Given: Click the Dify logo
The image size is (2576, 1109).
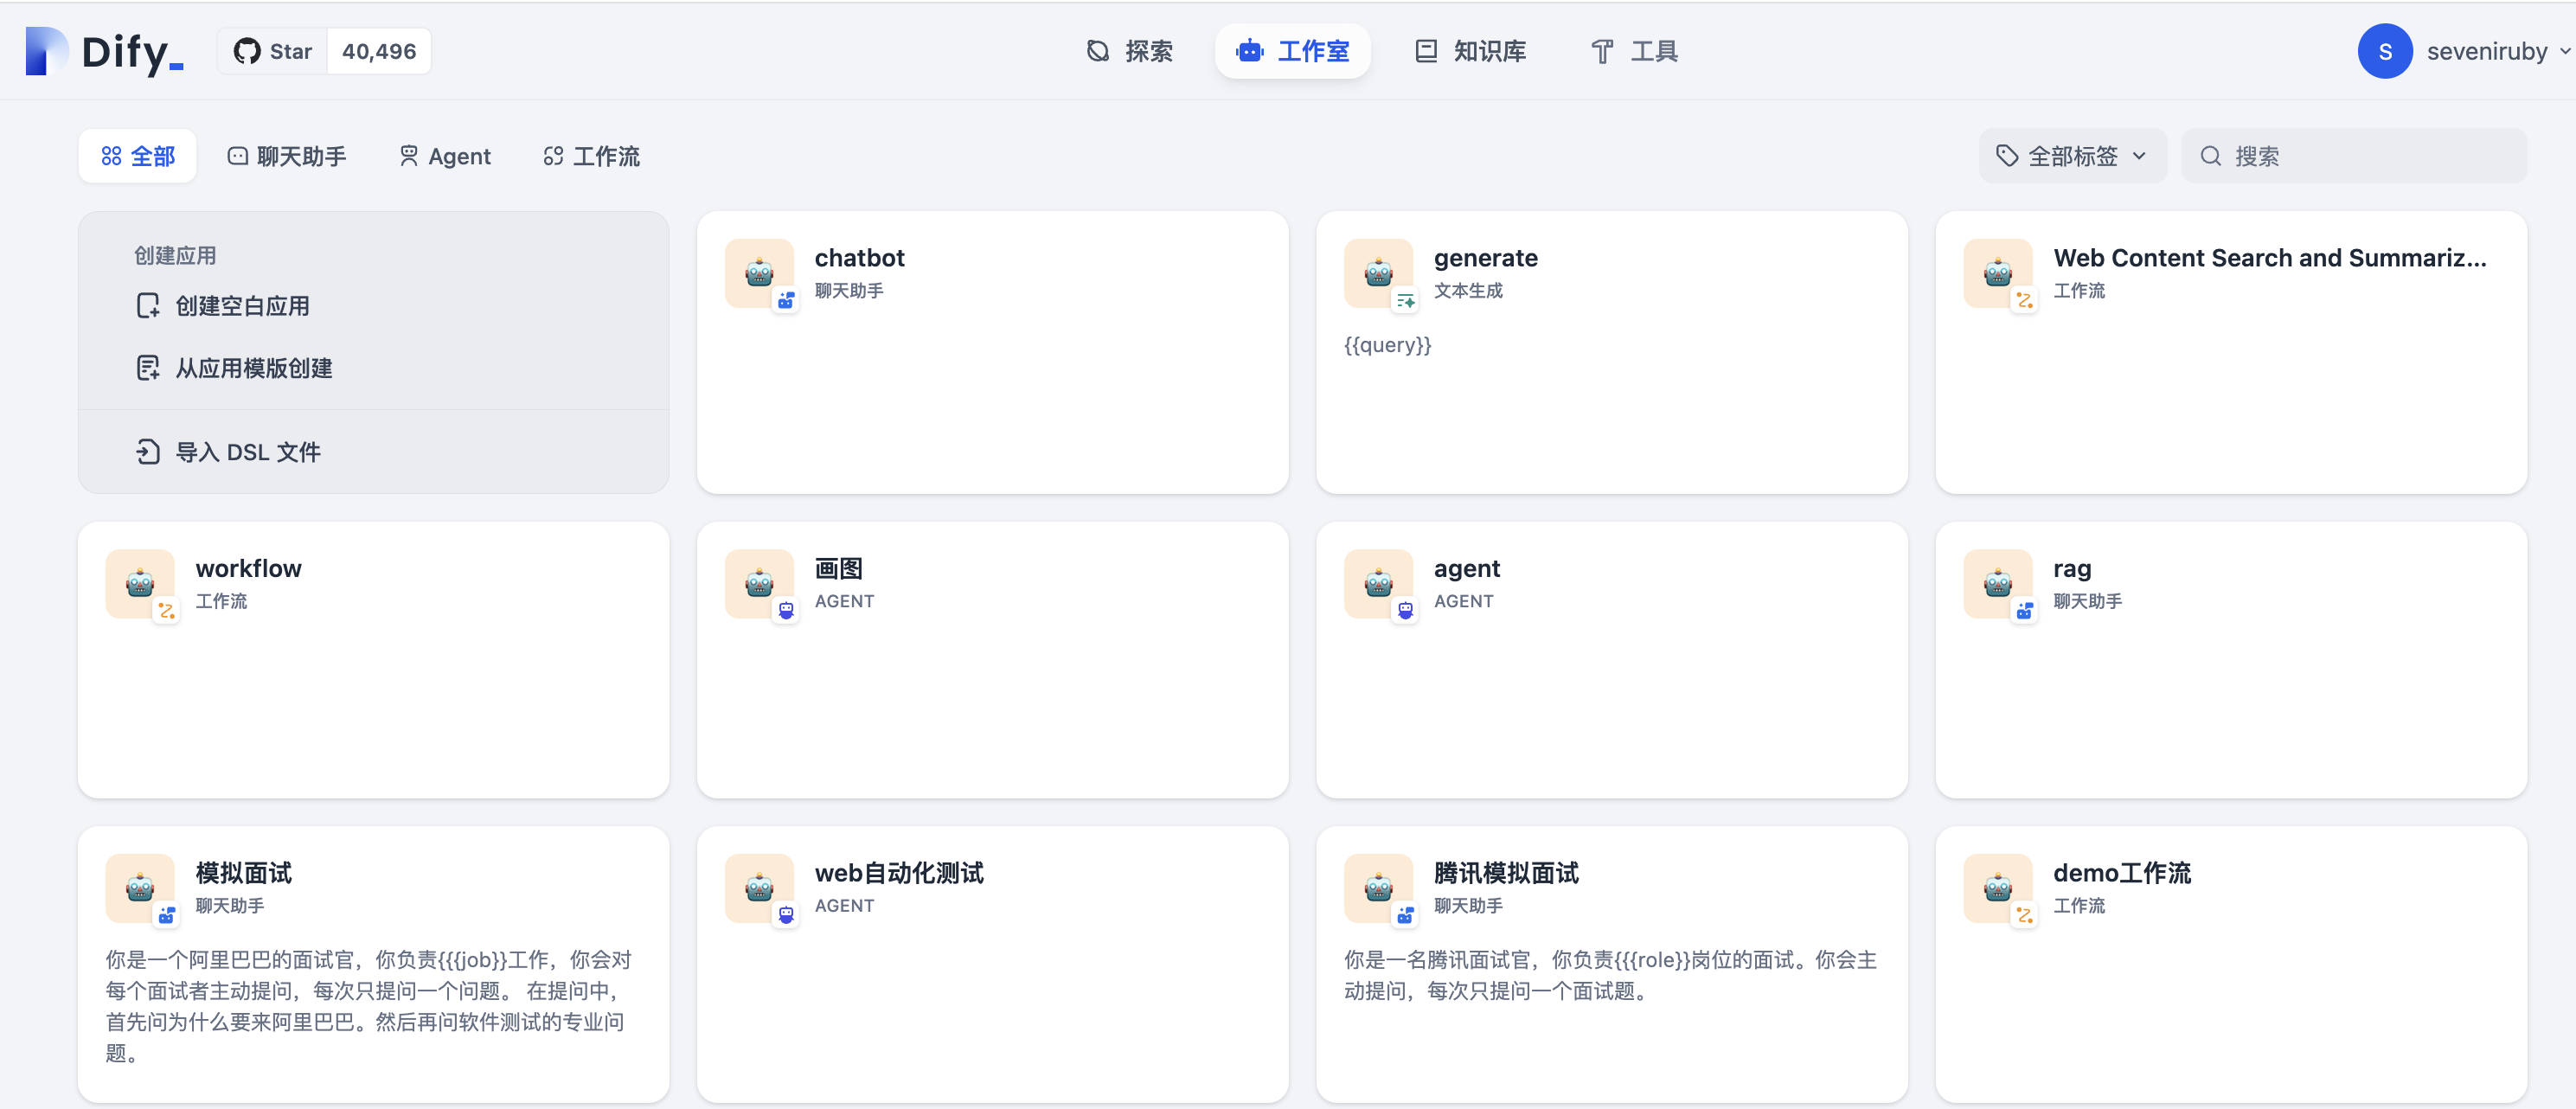Looking at the screenshot, I should click(105, 51).
